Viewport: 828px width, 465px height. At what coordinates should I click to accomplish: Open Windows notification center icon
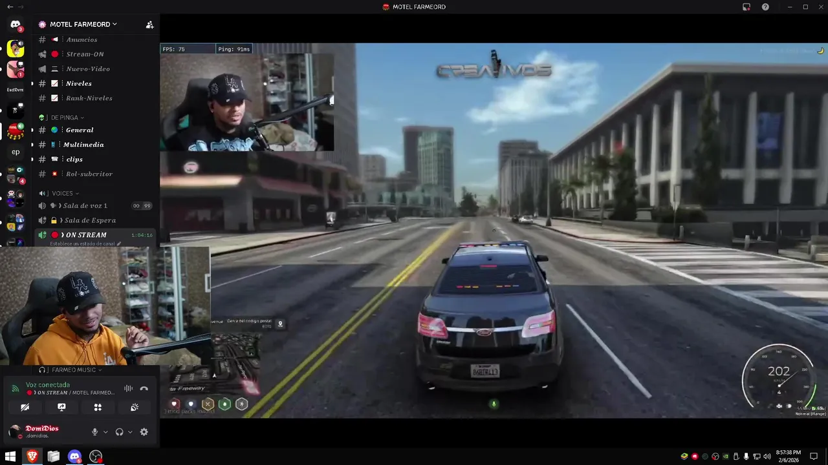click(x=814, y=457)
